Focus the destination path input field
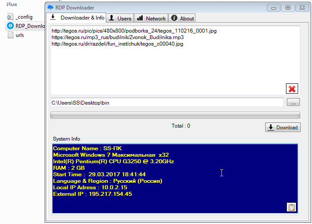The width and height of the screenshot is (312, 224). tap(167, 102)
